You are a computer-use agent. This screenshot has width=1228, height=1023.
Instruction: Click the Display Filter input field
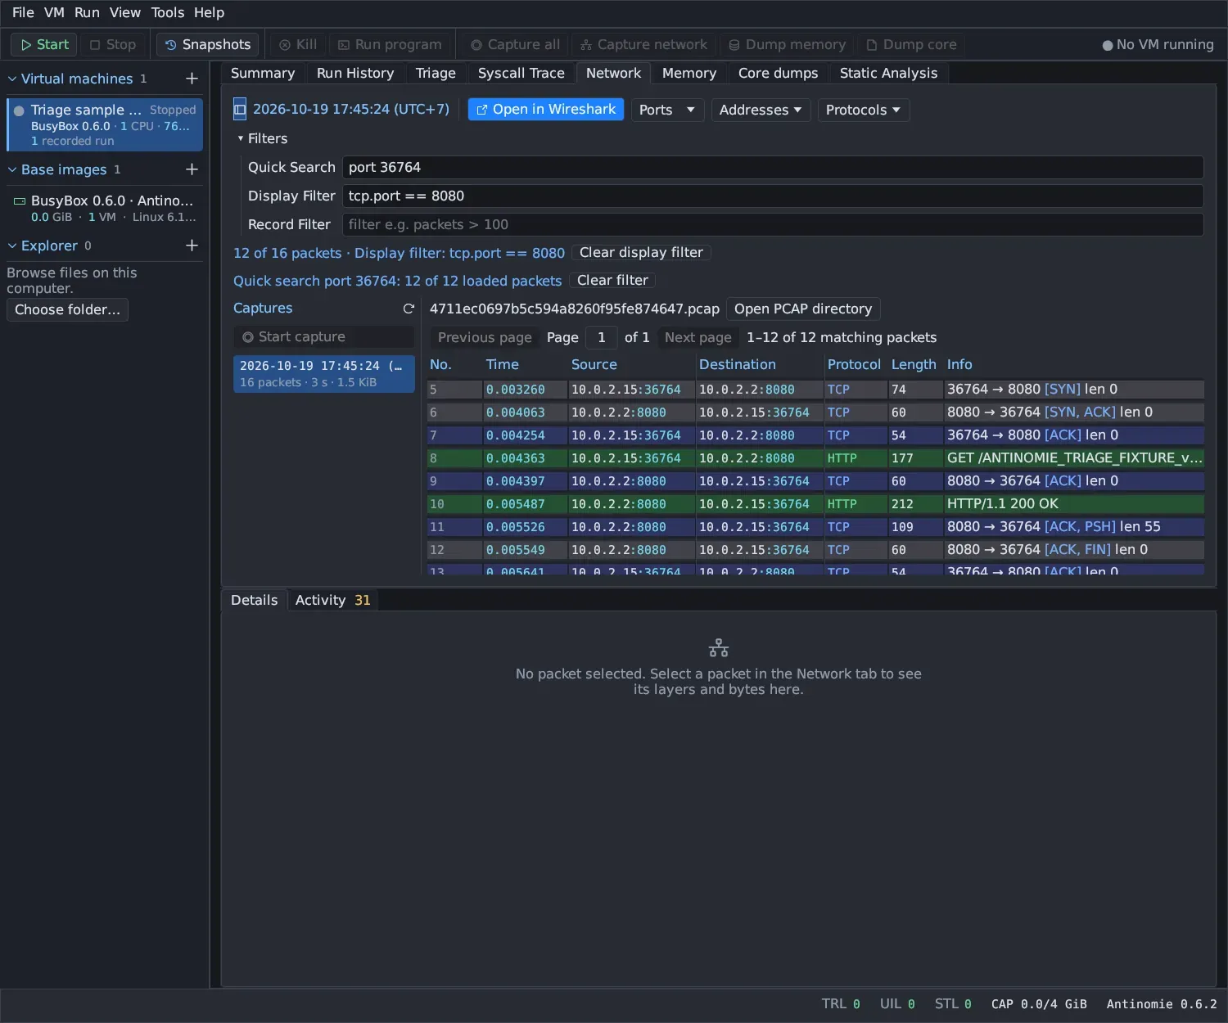773,196
